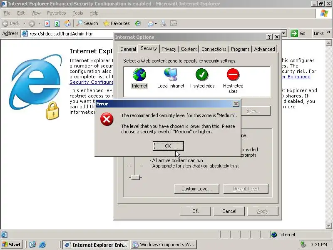Switch to the Content tab
Image resolution: width=333 pixels, height=250 pixels.
(x=189, y=49)
